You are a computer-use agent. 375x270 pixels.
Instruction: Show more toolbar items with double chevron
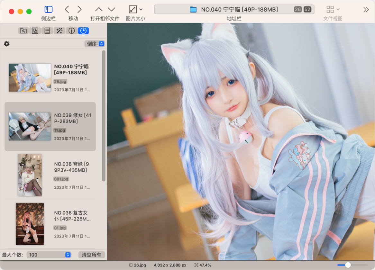[366, 10]
